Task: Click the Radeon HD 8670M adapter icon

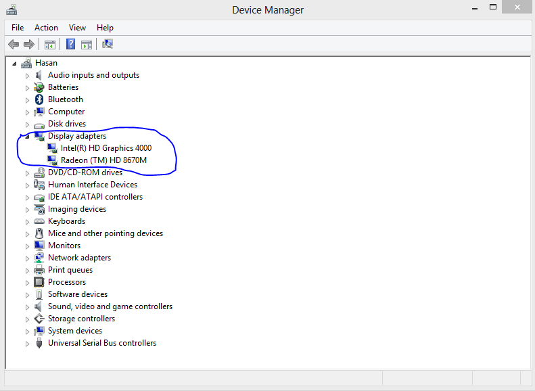Action: (x=52, y=160)
